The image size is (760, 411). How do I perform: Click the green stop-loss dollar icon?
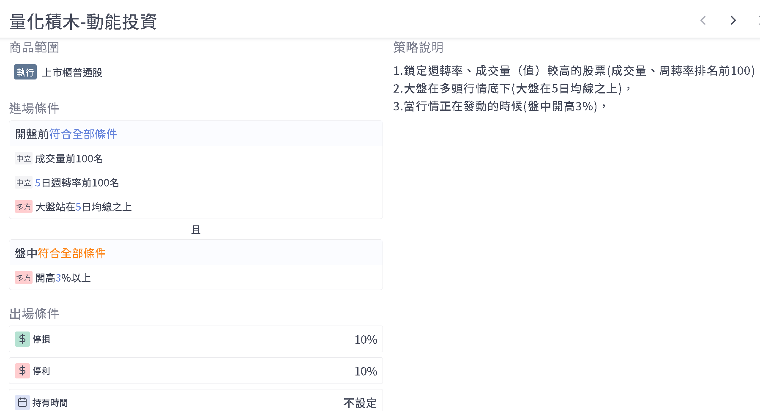pos(22,339)
